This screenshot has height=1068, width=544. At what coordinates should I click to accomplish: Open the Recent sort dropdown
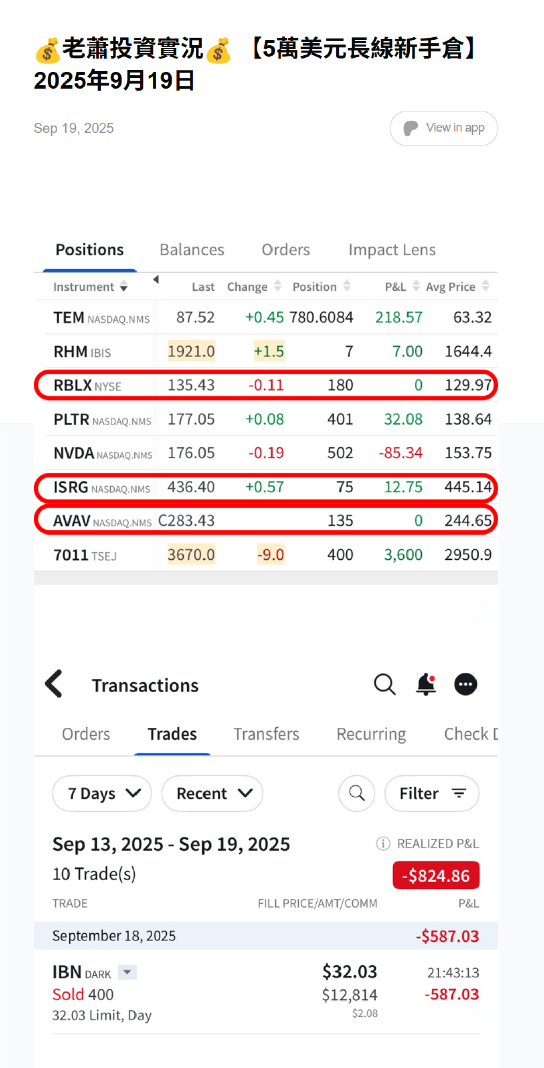pyautogui.click(x=212, y=793)
